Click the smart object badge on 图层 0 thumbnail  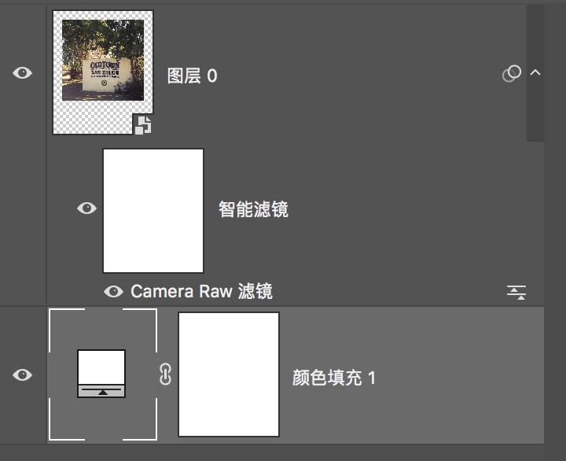pyautogui.click(x=143, y=125)
